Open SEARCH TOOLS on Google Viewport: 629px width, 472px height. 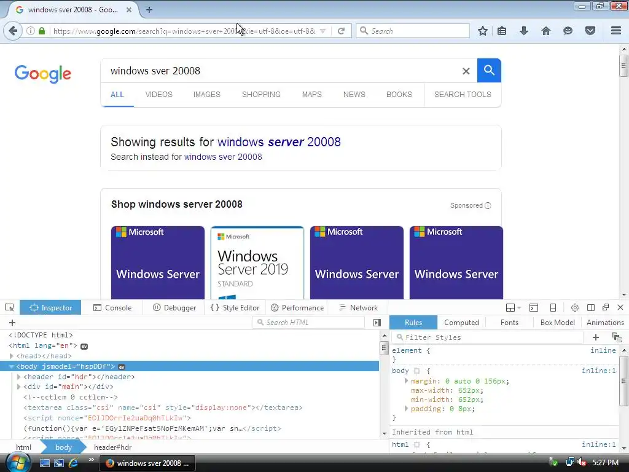coord(463,95)
